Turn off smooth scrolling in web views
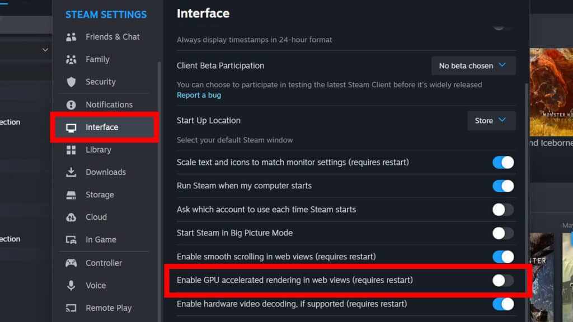Screen dimensions: 573x322 tap(502, 257)
